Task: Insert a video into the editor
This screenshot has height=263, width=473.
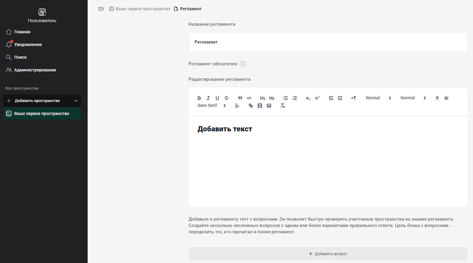Action: pyautogui.click(x=260, y=106)
